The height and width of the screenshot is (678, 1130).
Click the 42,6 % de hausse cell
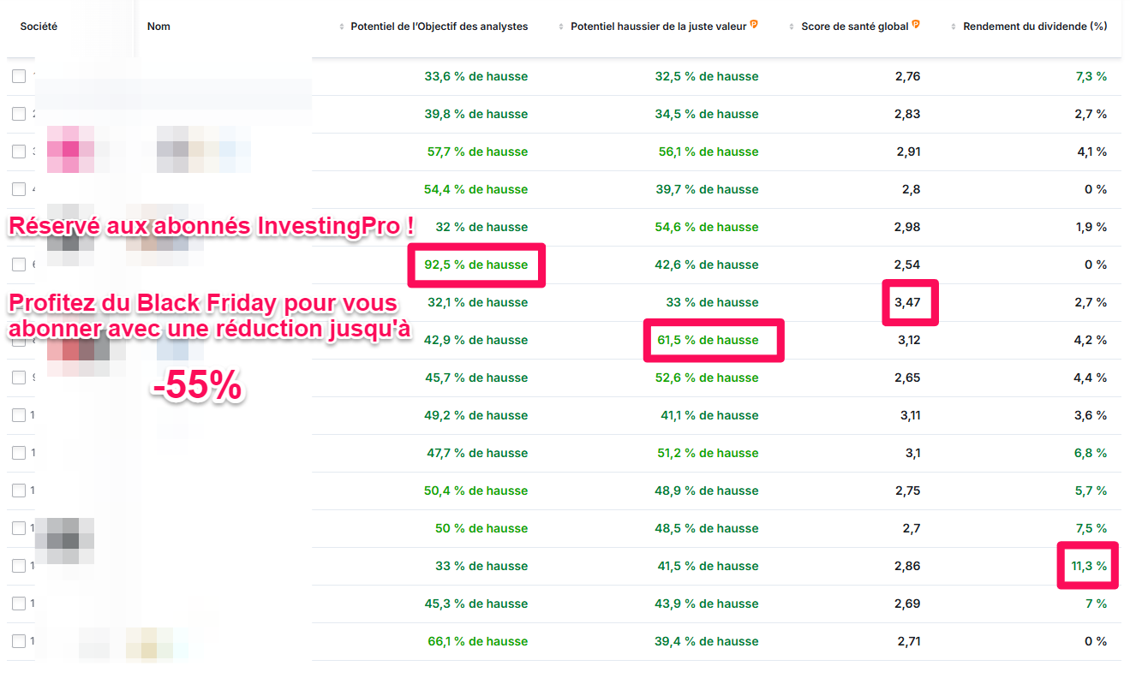707,265
